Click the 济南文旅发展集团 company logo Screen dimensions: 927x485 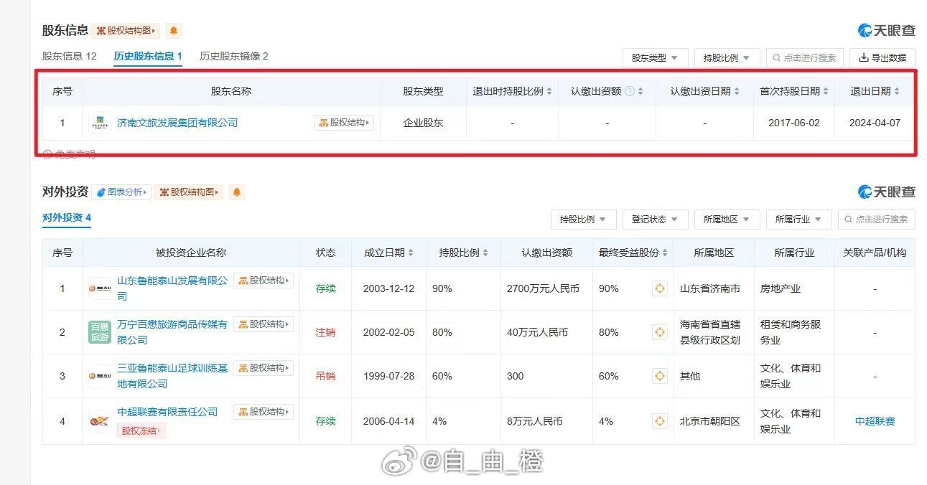100,123
